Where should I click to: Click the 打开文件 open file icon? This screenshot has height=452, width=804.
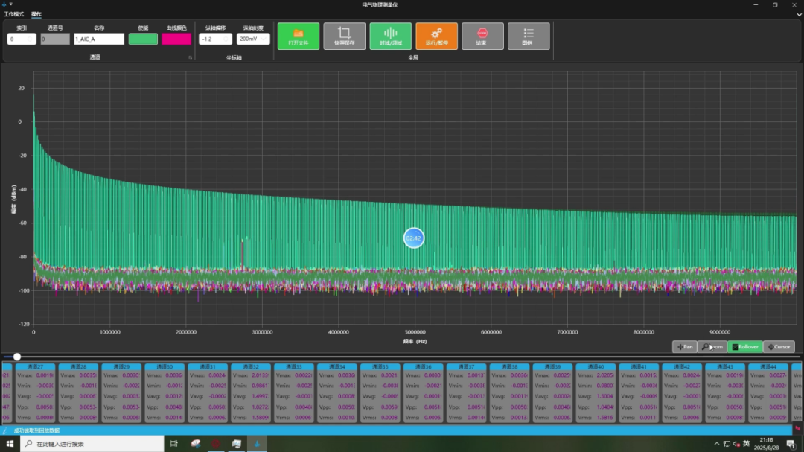[298, 33]
